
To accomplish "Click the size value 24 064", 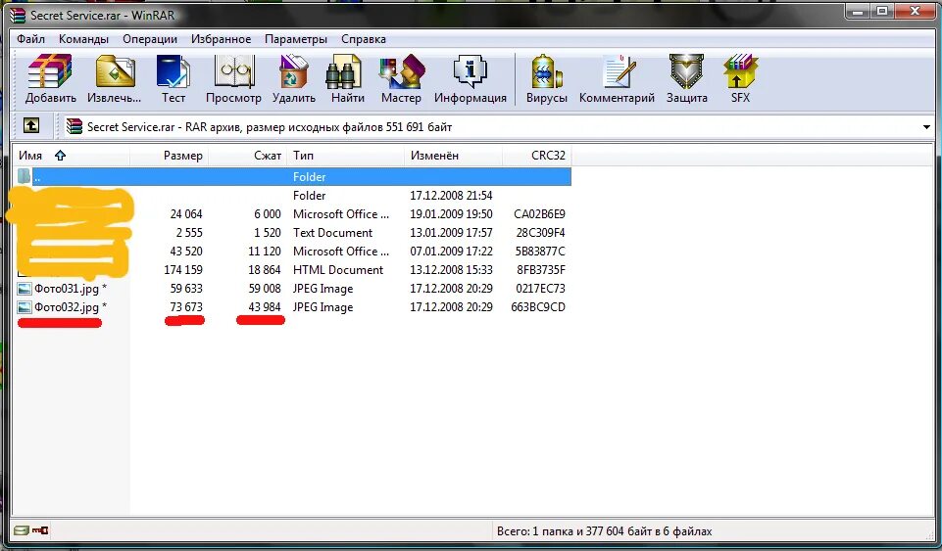I will pos(186,214).
